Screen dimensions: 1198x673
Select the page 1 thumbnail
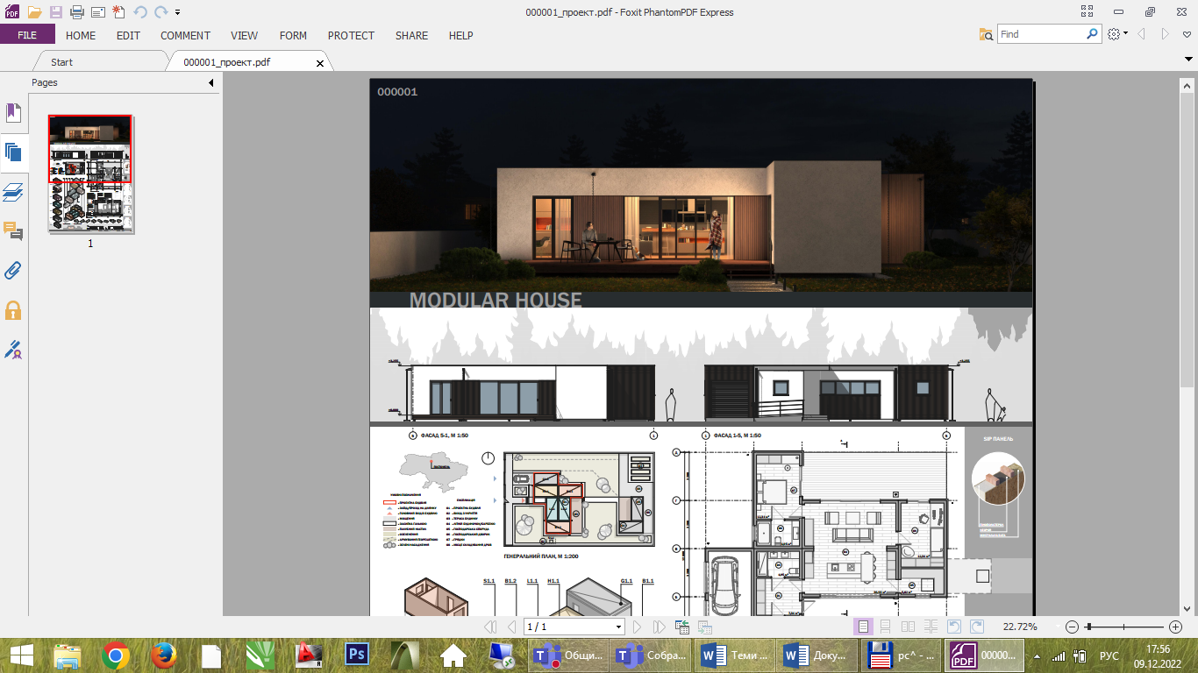[90, 174]
